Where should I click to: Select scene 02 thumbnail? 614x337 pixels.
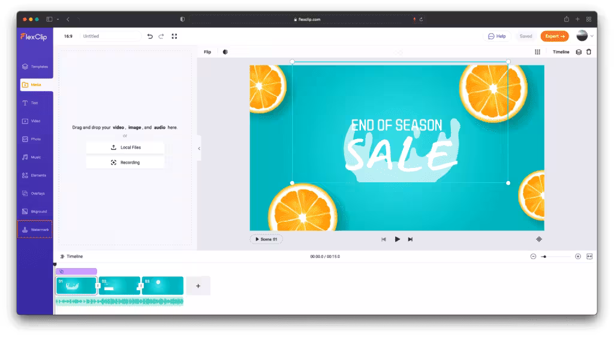click(119, 285)
